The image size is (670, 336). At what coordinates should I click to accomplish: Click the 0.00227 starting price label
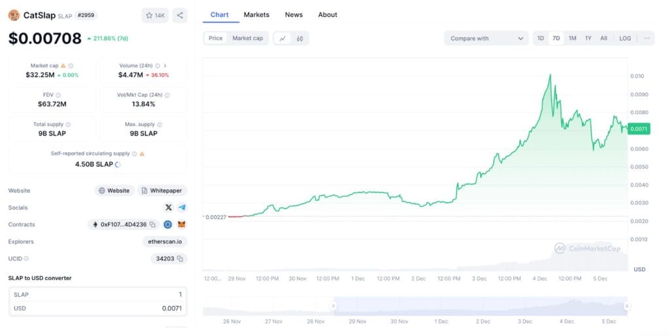click(216, 217)
